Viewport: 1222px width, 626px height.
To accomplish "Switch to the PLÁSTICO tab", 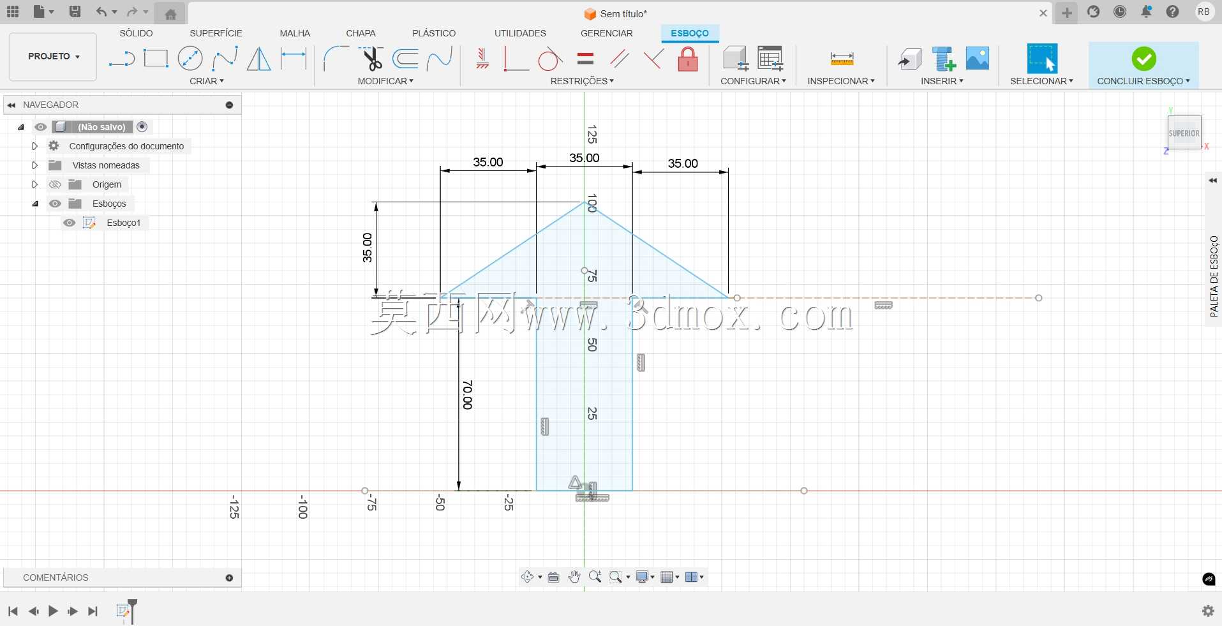I will tap(434, 33).
